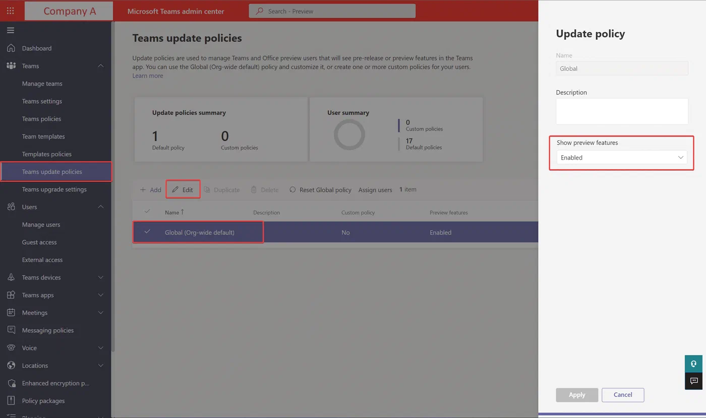The height and width of the screenshot is (418, 706).
Task: Click the Description text area
Action: [x=622, y=111]
